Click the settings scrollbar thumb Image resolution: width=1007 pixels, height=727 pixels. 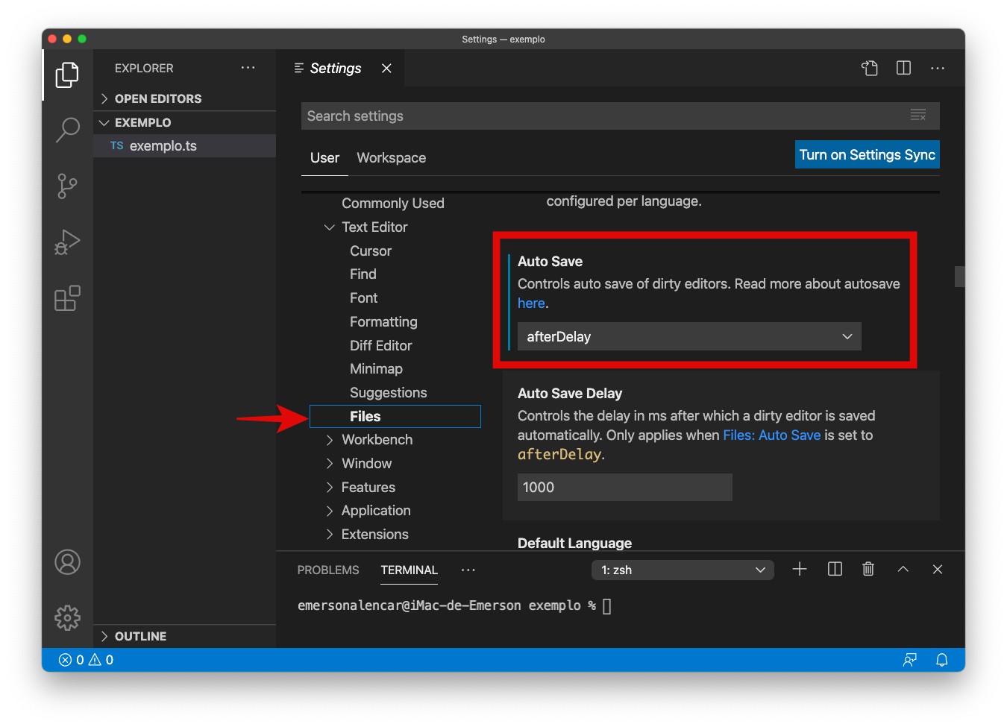(x=959, y=277)
